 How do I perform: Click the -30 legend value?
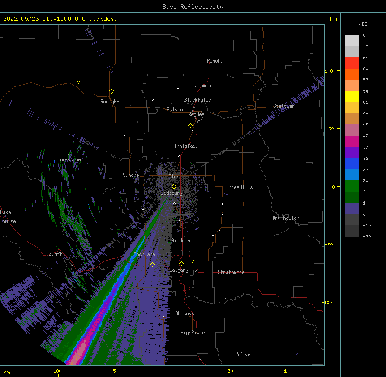(367, 236)
